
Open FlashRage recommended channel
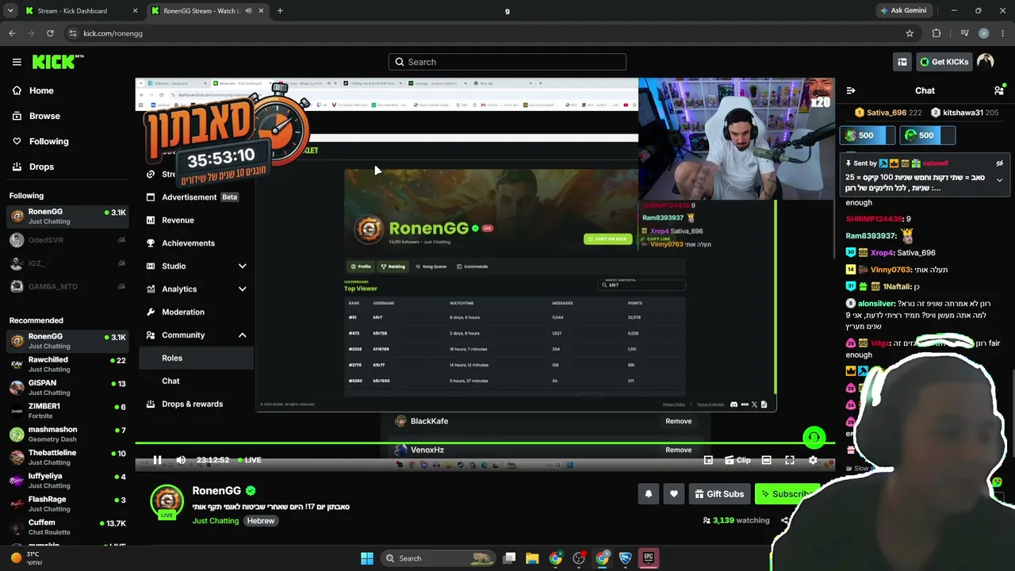tap(67, 504)
